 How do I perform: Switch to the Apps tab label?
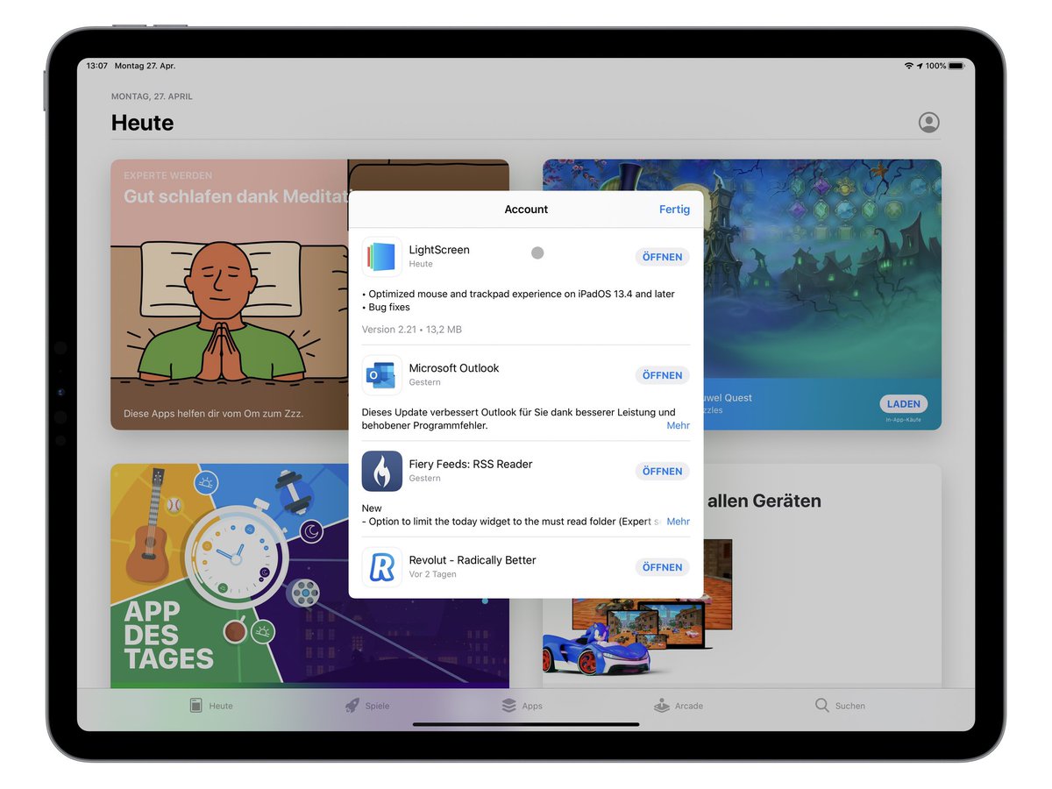(x=532, y=706)
